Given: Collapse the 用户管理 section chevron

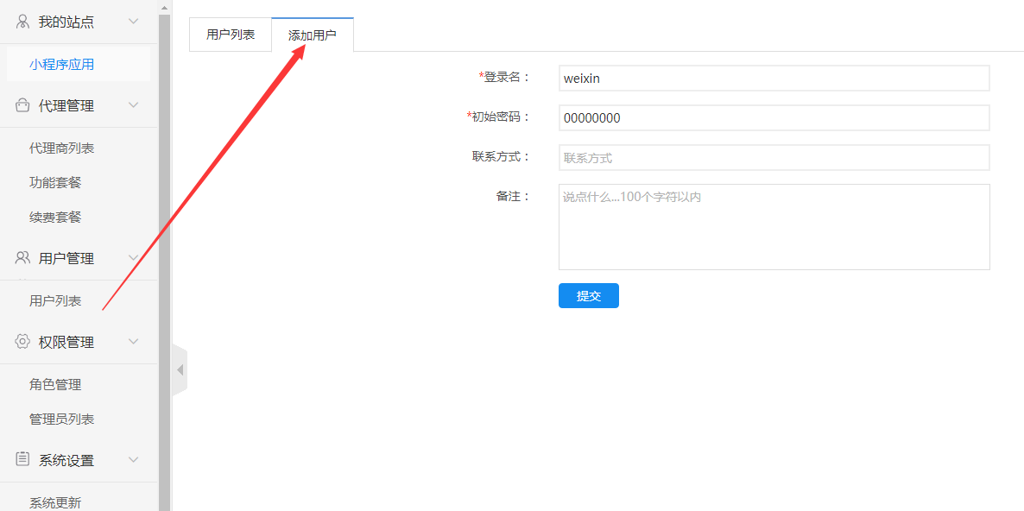Looking at the screenshot, I should (133, 258).
